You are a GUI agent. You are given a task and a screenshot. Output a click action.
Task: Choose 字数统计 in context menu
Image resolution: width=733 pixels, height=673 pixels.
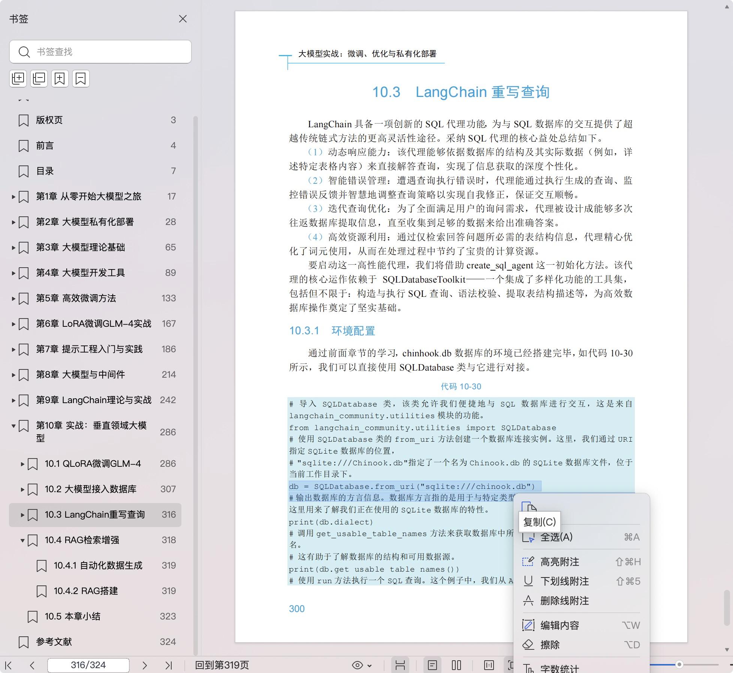click(x=581, y=669)
